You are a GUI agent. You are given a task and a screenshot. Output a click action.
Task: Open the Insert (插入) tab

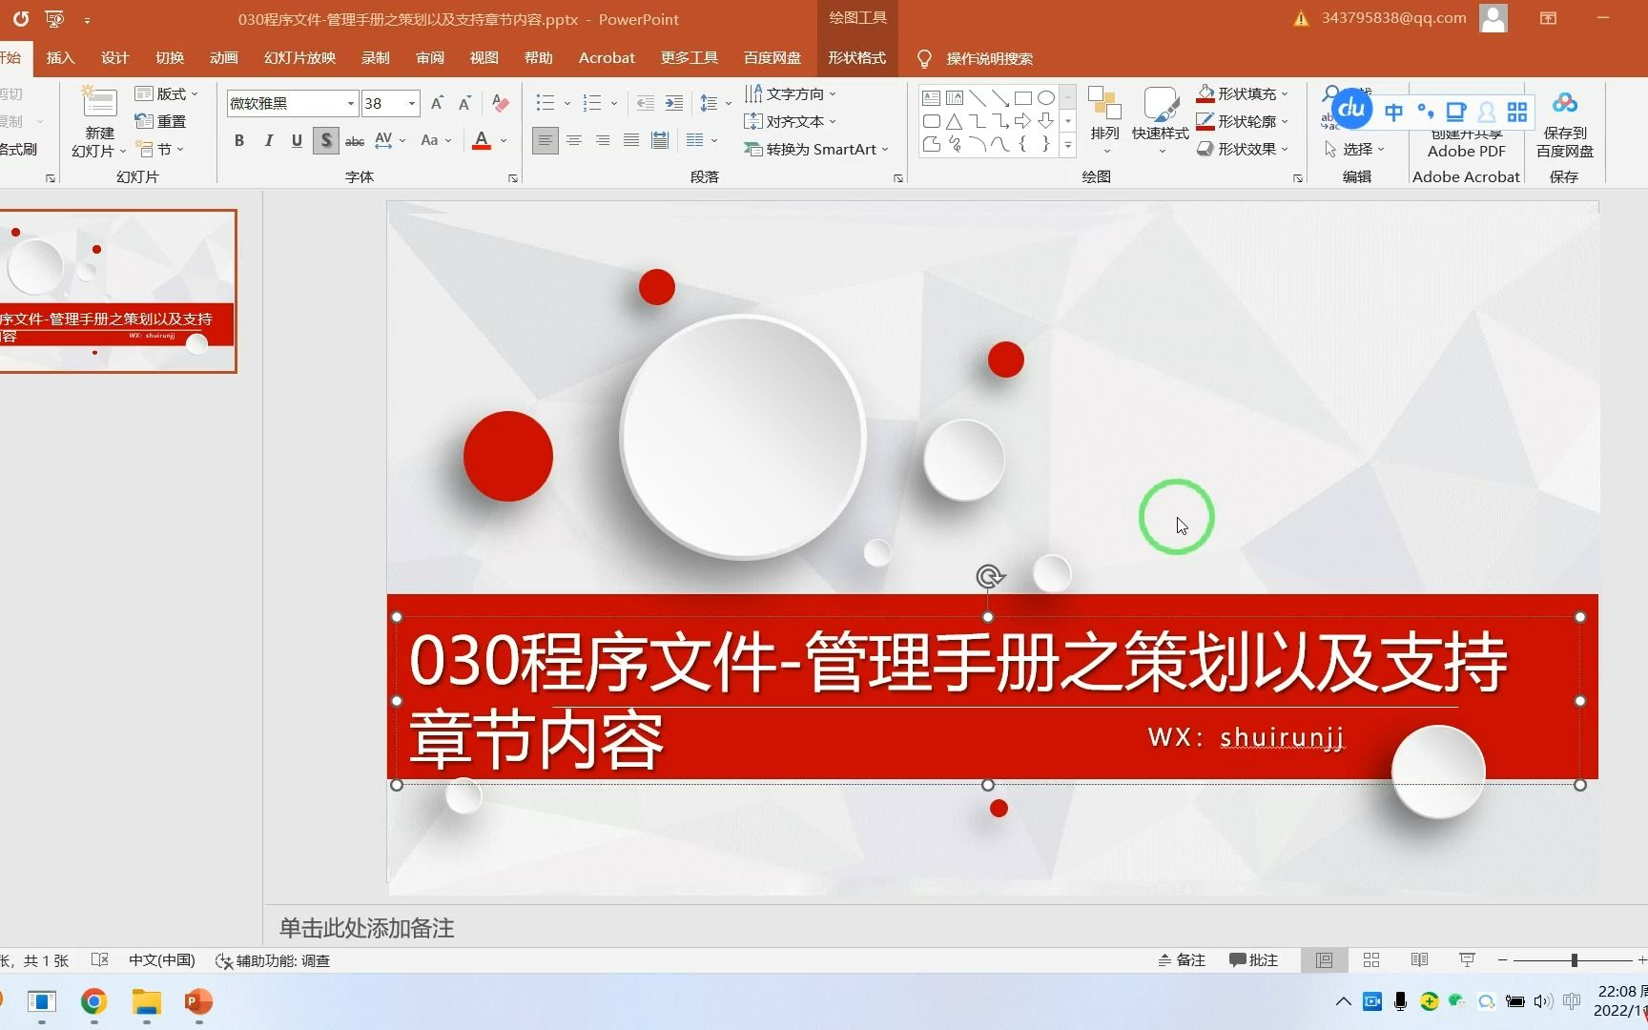point(60,58)
